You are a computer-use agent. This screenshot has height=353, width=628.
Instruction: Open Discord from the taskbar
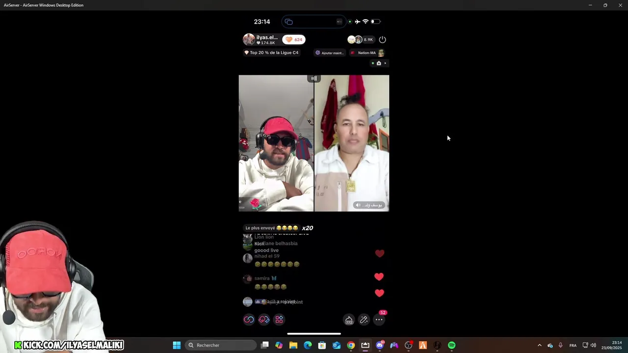[380, 345]
